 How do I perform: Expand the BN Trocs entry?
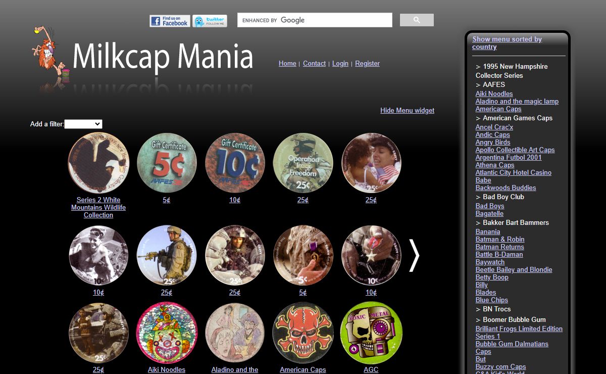click(x=493, y=309)
